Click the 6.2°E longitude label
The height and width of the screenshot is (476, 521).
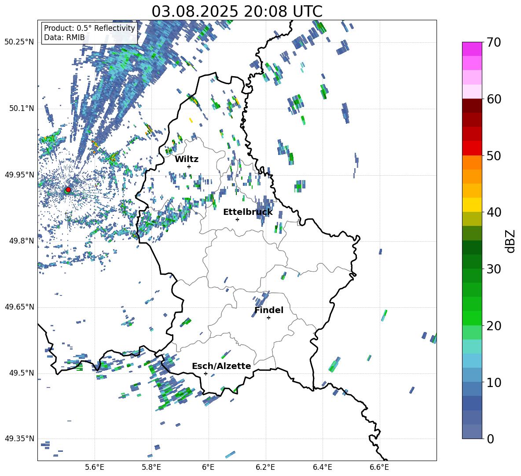(265, 467)
